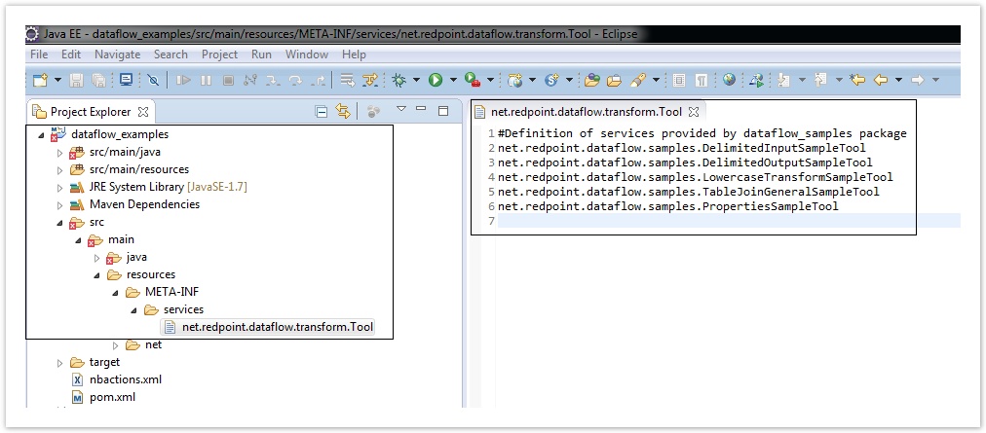Select pom.xml in the project tree

pyautogui.click(x=111, y=397)
